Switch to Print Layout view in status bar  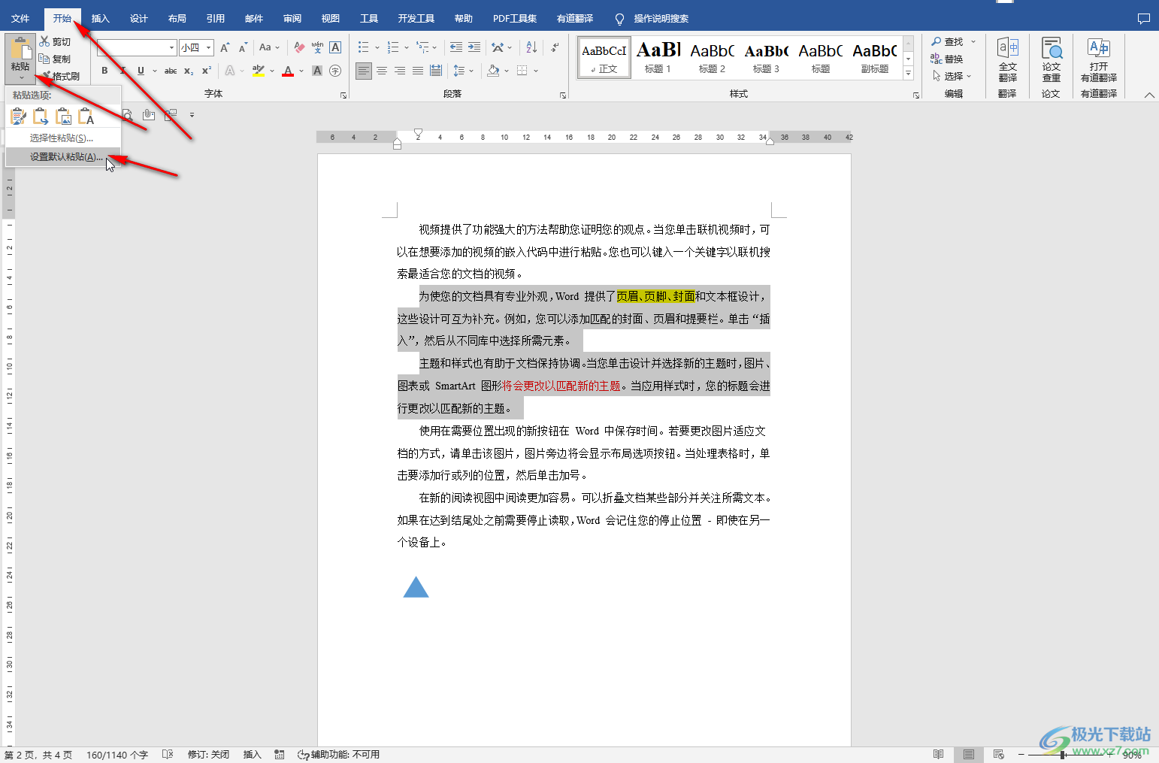(968, 754)
